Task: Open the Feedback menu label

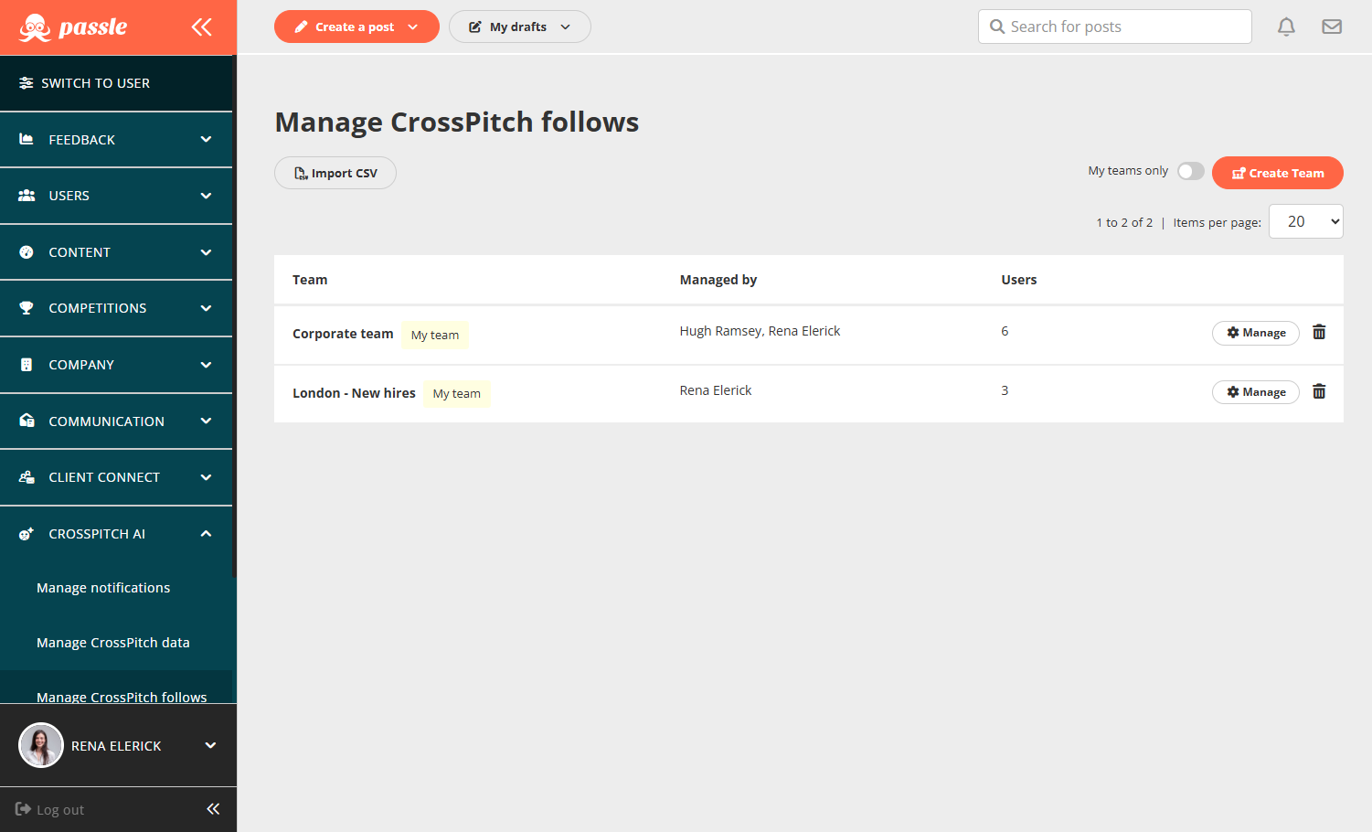Action: (82, 140)
